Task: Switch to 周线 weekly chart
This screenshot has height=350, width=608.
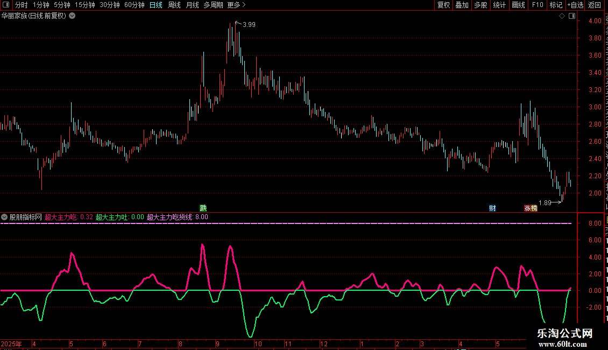Action: tap(174, 5)
